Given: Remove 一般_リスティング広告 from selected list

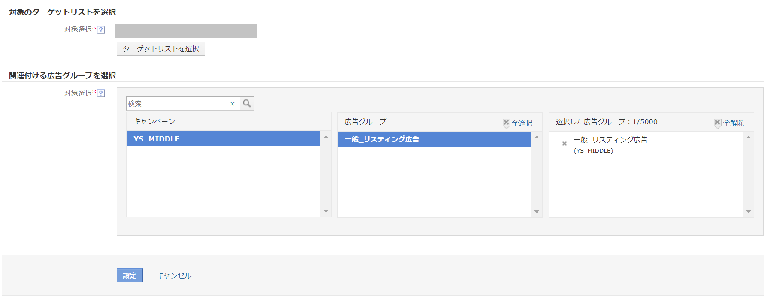Looking at the screenshot, I should (565, 144).
